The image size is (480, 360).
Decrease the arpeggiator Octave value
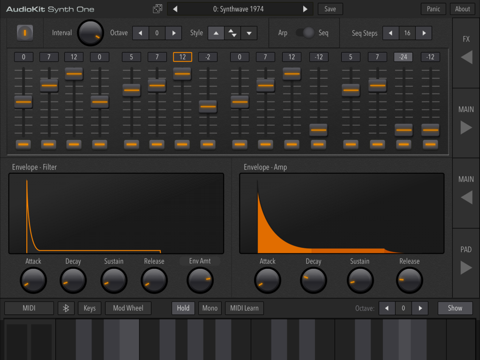point(141,33)
